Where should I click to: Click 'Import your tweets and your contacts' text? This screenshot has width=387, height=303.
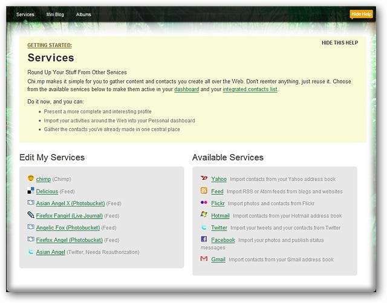click(285, 227)
